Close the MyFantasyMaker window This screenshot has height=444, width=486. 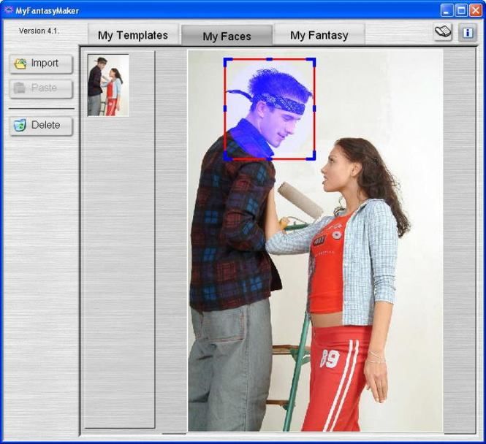[476, 10]
